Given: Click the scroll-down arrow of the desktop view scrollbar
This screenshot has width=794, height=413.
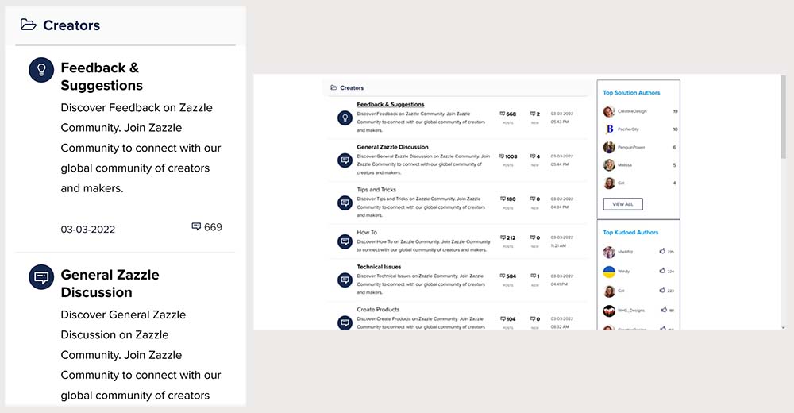Looking at the screenshot, I should point(784,328).
